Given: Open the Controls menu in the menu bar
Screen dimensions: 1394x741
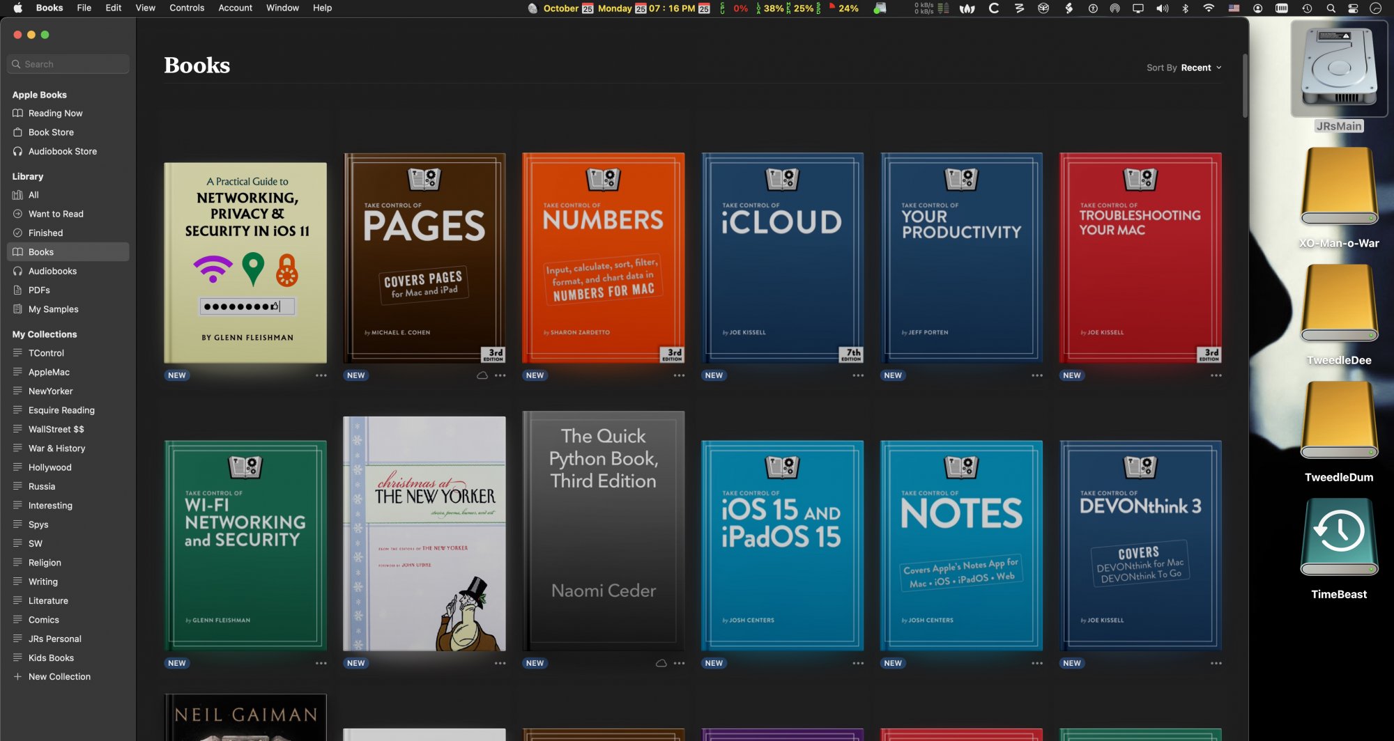Looking at the screenshot, I should point(187,8).
